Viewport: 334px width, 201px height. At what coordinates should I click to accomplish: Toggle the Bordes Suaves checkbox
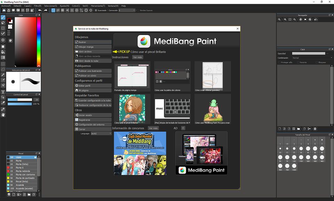138,10
